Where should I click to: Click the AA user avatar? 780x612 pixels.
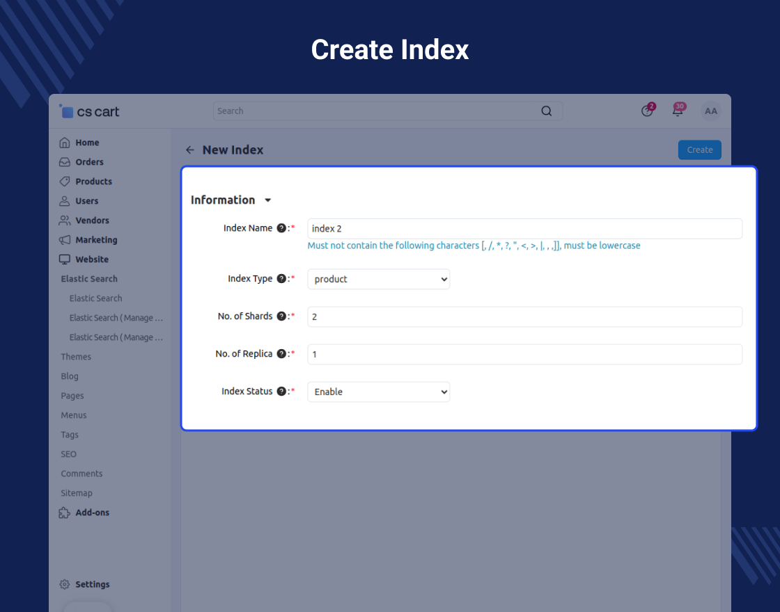[710, 111]
